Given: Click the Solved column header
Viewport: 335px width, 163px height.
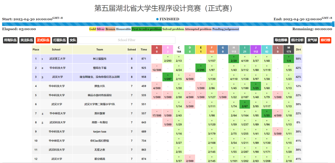Looking at the screenshot, I should pyautogui.click(x=132, y=49).
